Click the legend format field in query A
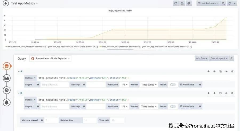240x131 pixels. (55, 85)
